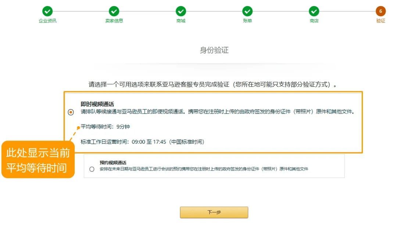Open the 商城 step label
This screenshot has width=397, height=229.
click(x=181, y=21)
